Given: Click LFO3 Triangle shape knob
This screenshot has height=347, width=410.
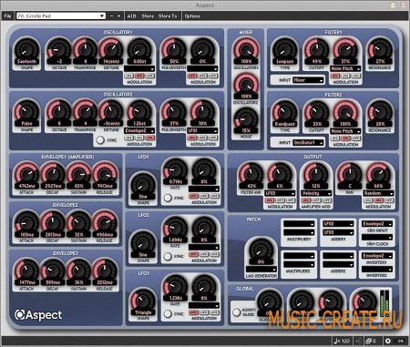Looking at the screenshot, I should tap(143, 301).
